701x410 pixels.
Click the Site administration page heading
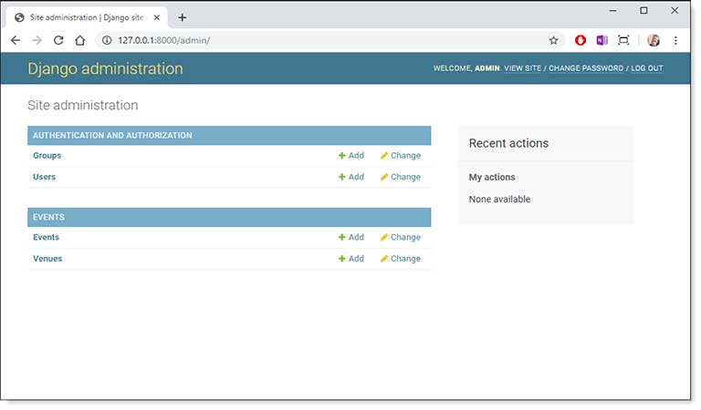pyautogui.click(x=83, y=106)
